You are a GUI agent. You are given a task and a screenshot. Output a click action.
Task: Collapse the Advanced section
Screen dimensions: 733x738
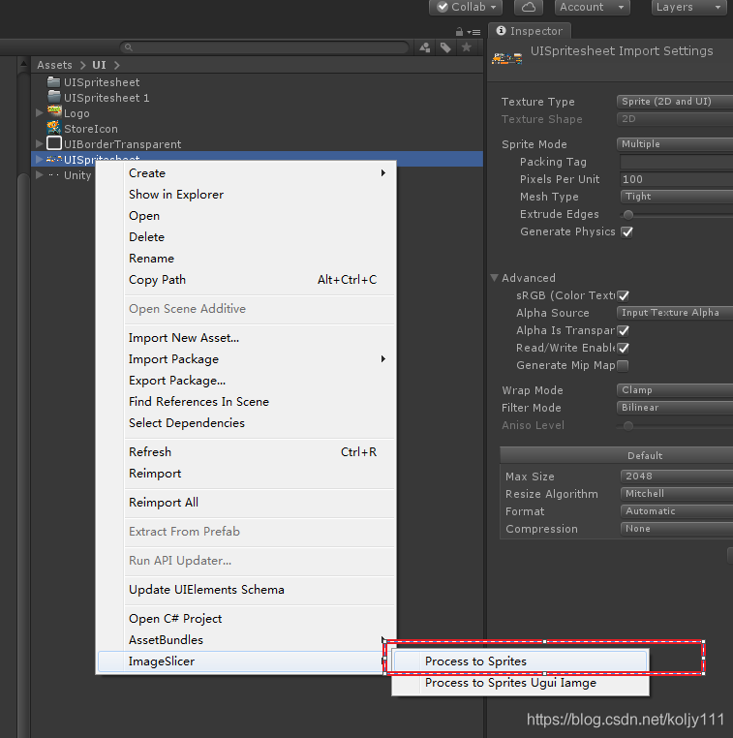pos(494,278)
